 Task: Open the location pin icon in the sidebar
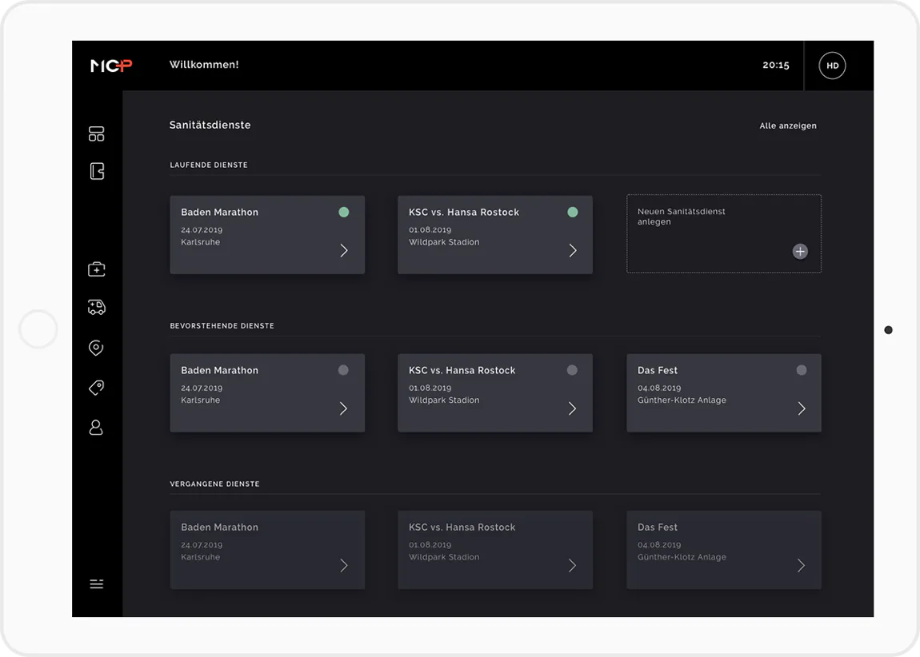coord(96,348)
